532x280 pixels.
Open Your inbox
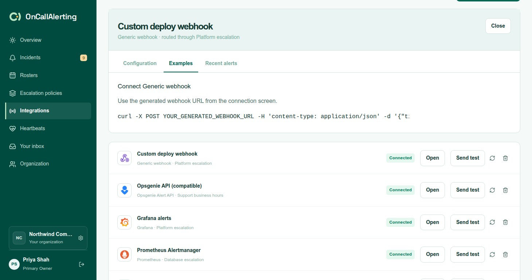(x=48, y=146)
